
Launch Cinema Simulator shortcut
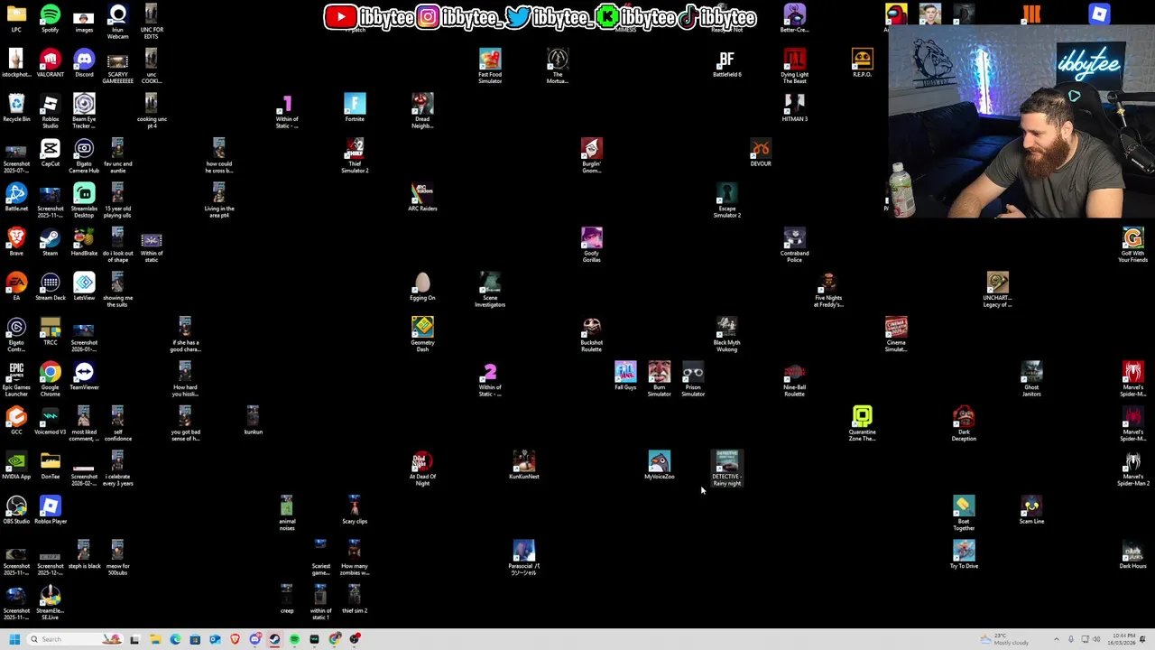(896, 334)
